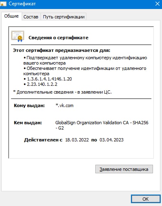Image resolution: width=162 pixels, height=206 pixels.
Task: Click the Этот сертификат предназначается для heading
Action: (x=61, y=50)
